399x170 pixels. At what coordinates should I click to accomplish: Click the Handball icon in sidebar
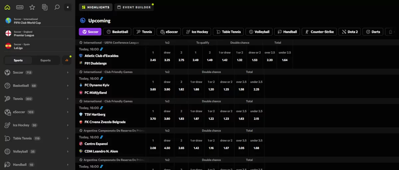click(7, 165)
